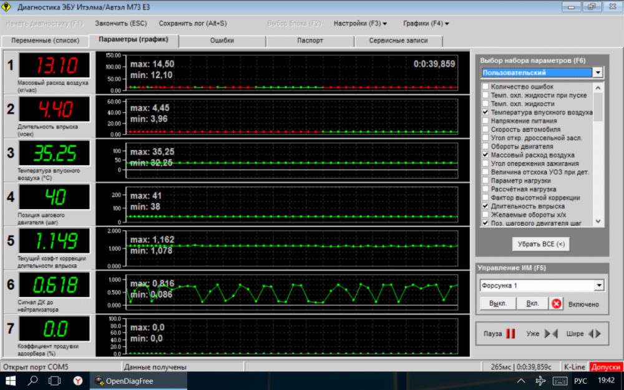Open the Паспорт tab
This screenshot has height=390, width=624.
click(310, 41)
